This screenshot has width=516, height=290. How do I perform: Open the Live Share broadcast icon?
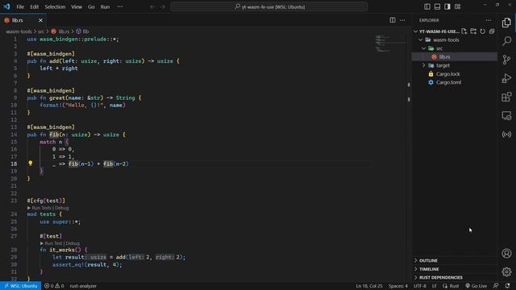pyautogui.click(x=506, y=135)
